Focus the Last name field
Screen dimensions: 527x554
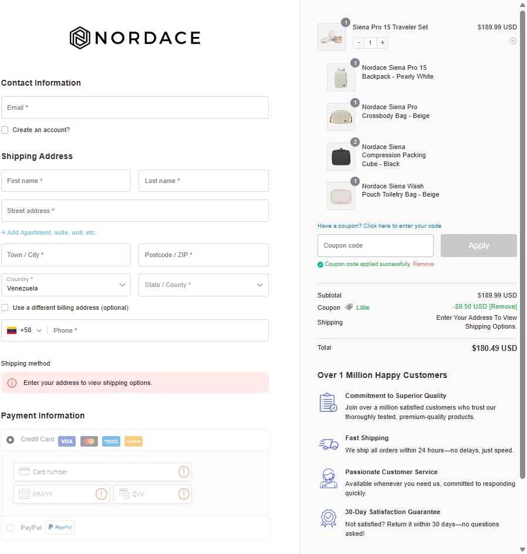204,181
